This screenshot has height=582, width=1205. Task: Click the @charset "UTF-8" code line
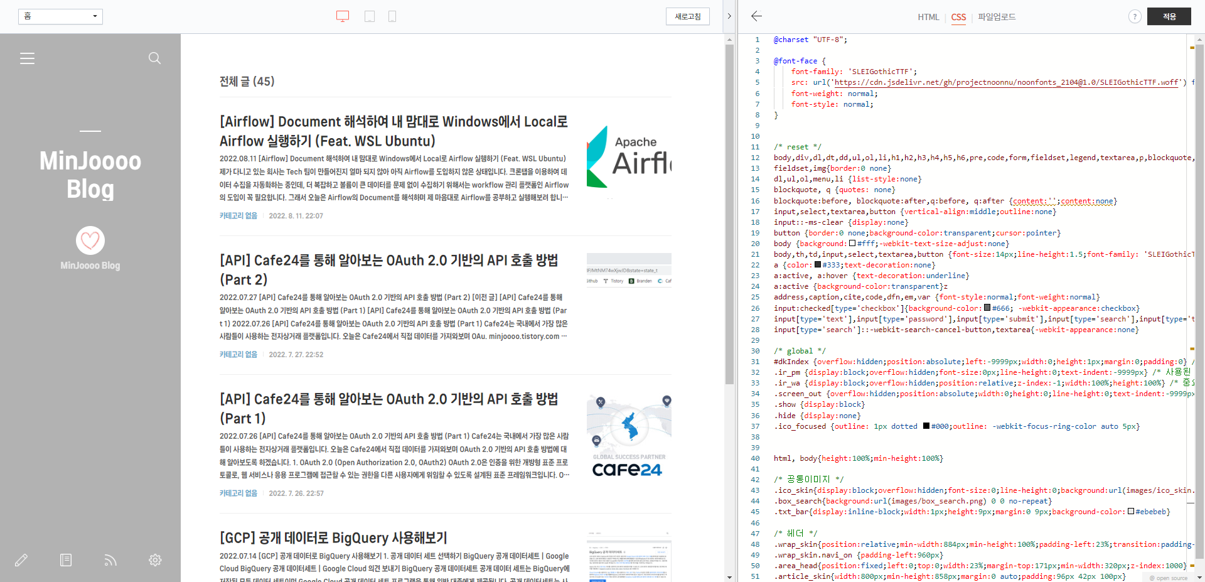tap(810, 40)
